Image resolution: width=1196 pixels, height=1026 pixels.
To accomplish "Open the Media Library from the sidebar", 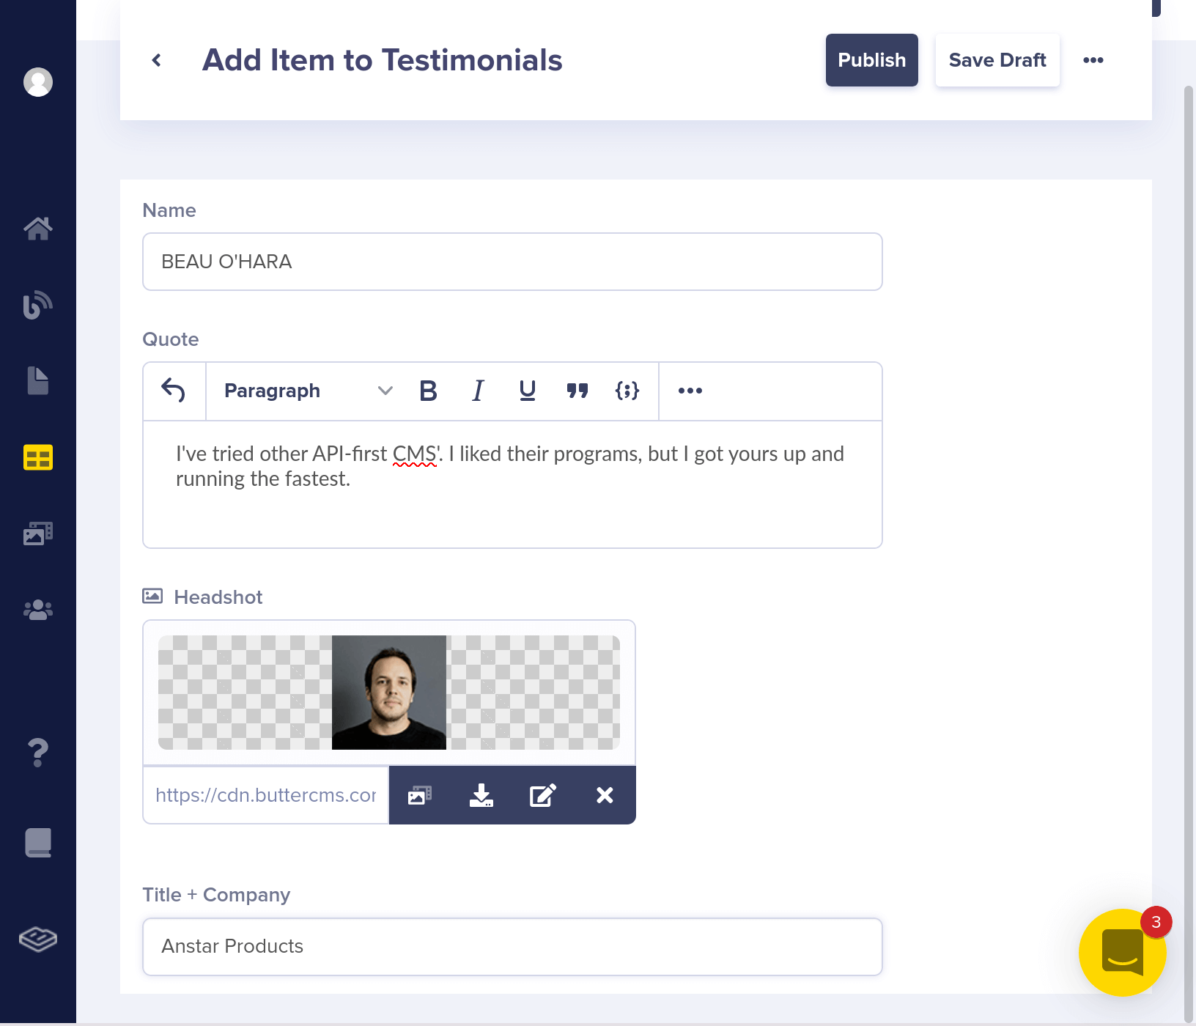I will pos(37,534).
